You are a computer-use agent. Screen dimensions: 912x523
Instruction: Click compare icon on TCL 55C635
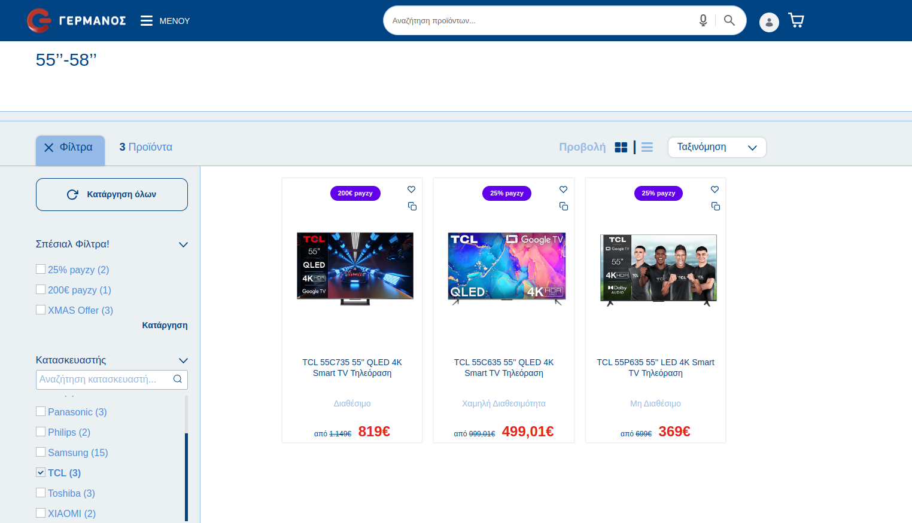(564, 206)
